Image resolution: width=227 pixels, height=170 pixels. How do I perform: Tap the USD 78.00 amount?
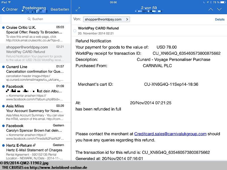pyautogui.click(x=167, y=47)
